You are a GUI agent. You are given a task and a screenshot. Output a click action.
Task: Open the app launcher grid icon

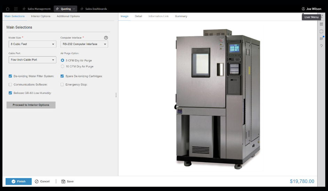point(16,9)
